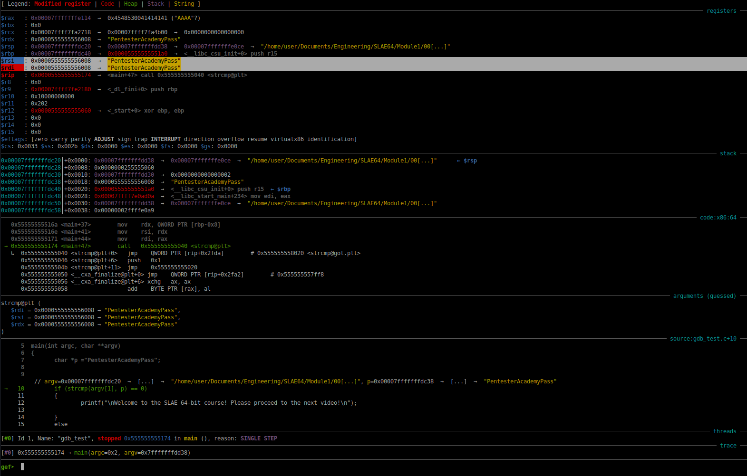Click the $rbx register label
This screenshot has width=747, height=476.
(x=8, y=25)
